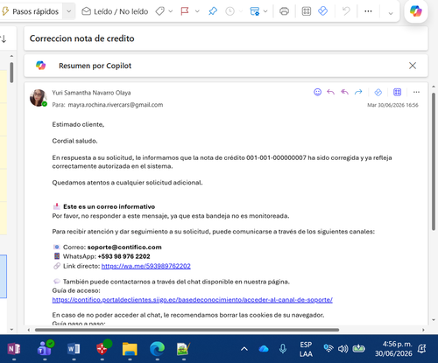
Task: Switch the ESP LAA input language
Action: (306, 349)
